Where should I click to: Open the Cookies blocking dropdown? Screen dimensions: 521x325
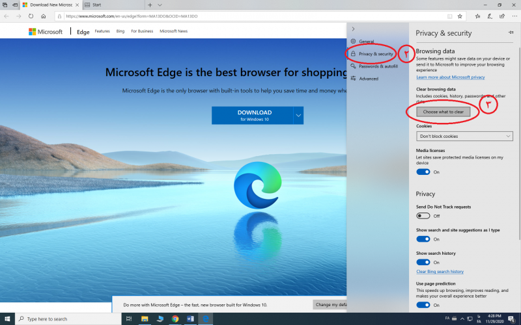[x=464, y=136]
